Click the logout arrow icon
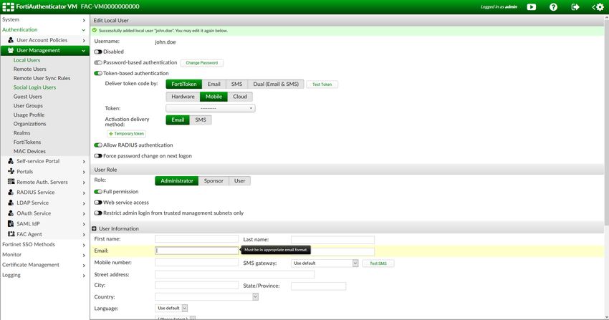Viewport: 609px width, 320px height. pos(575,7)
